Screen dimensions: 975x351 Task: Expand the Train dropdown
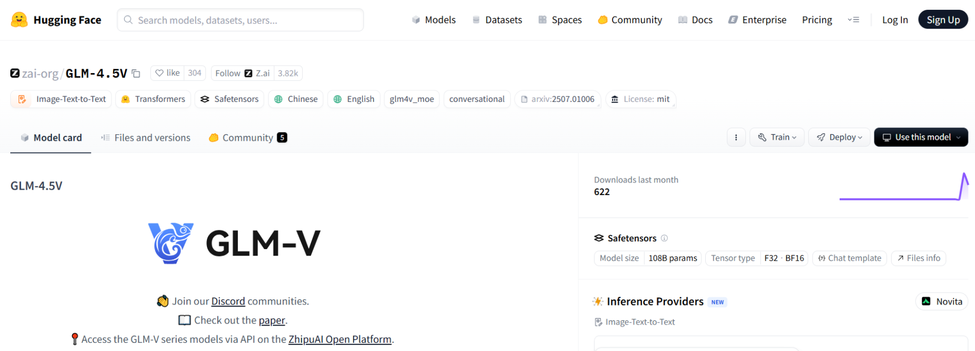coord(777,138)
